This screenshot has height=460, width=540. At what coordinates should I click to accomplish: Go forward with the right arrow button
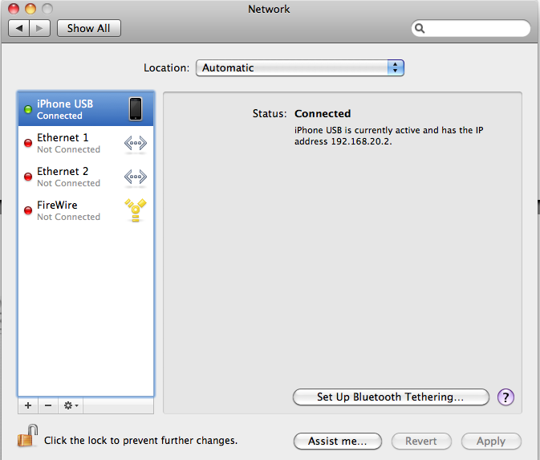click(40, 28)
